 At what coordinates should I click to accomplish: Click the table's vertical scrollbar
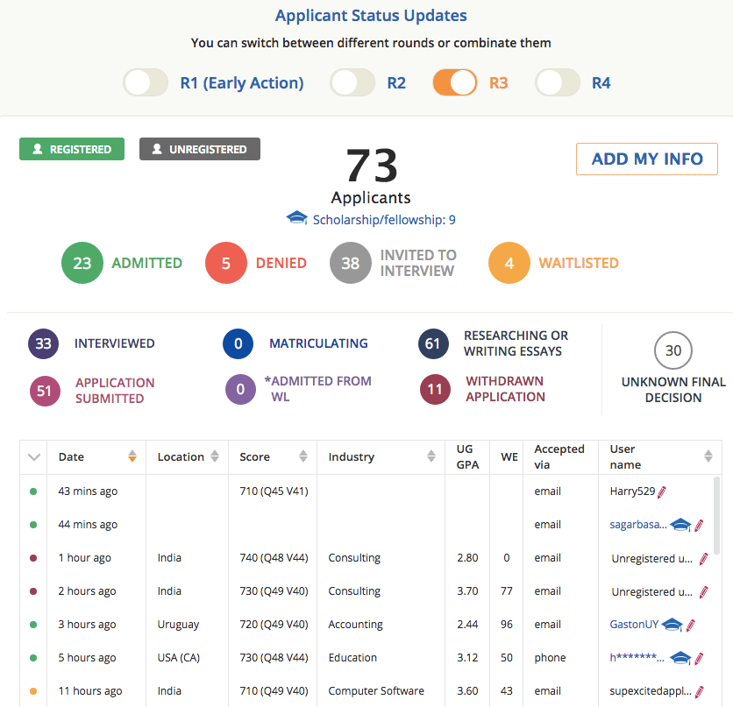(x=717, y=517)
